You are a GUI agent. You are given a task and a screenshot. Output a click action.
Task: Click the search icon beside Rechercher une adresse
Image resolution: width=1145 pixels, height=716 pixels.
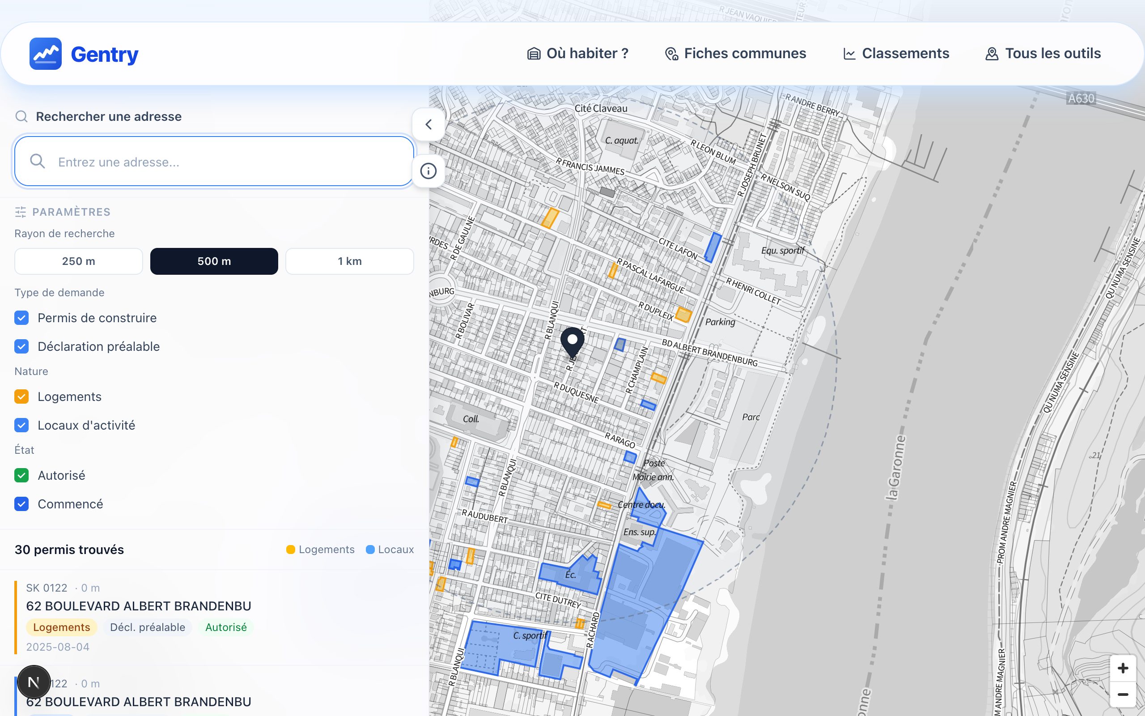[x=21, y=116]
